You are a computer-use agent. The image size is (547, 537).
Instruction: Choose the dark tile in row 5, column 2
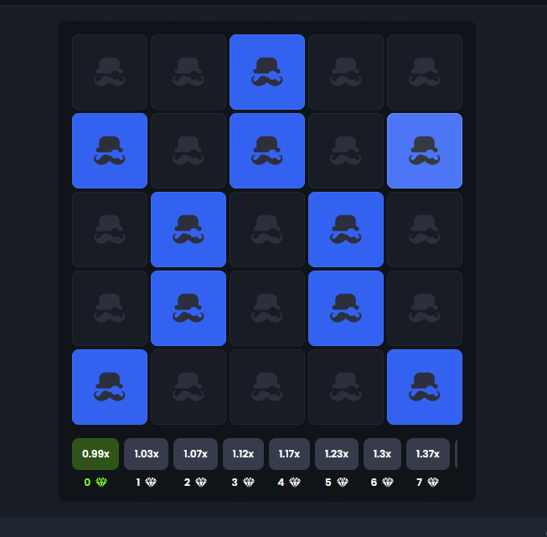pyautogui.click(x=188, y=387)
